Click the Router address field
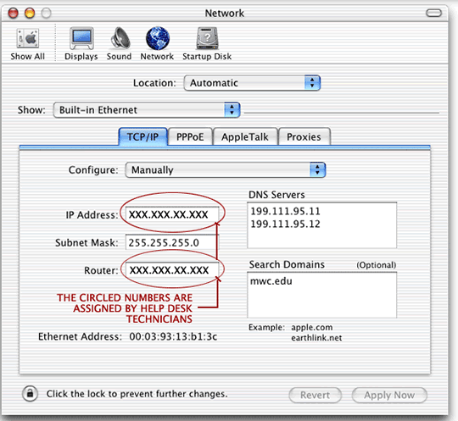Image resolution: width=458 pixels, height=421 pixels. (x=172, y=270)
